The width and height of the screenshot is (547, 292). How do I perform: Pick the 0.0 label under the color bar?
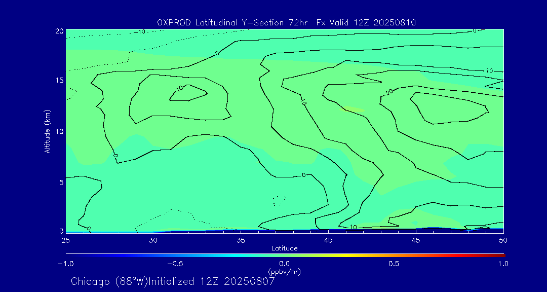pos(284,264)
